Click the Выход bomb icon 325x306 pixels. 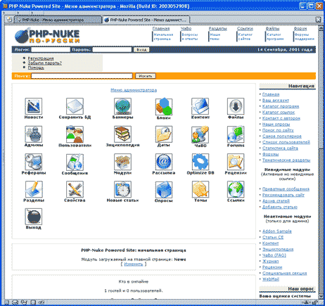pos(34,217)
